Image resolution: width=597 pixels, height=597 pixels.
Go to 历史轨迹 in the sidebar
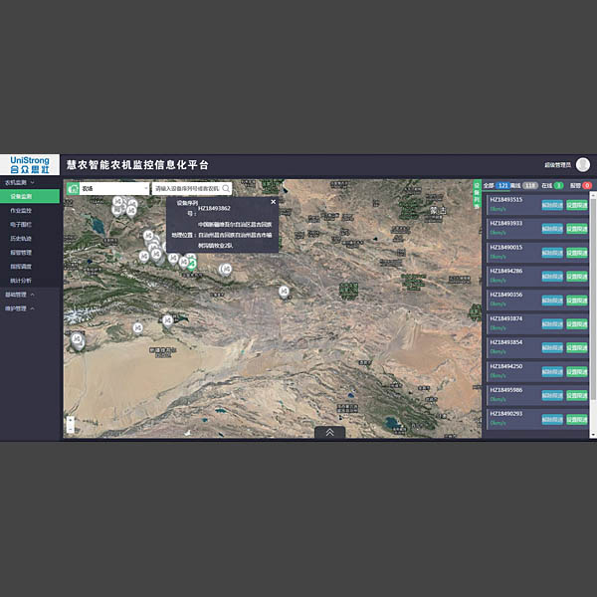[21, 239]
